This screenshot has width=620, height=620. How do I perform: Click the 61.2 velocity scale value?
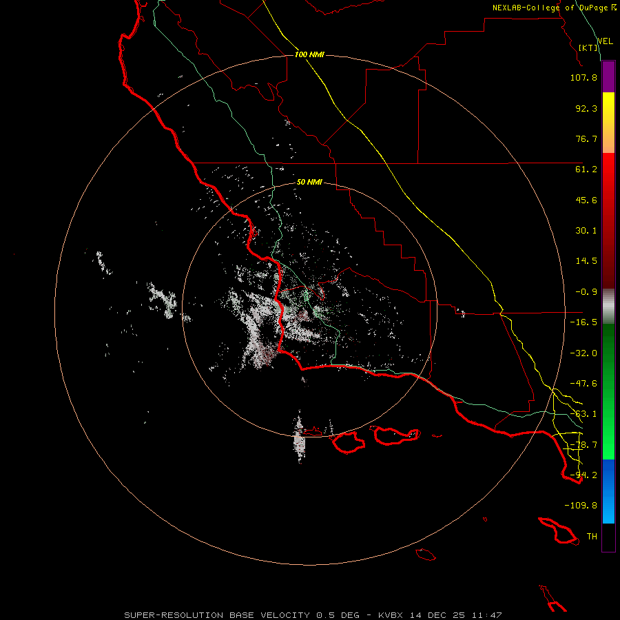[x=586, y=169]
